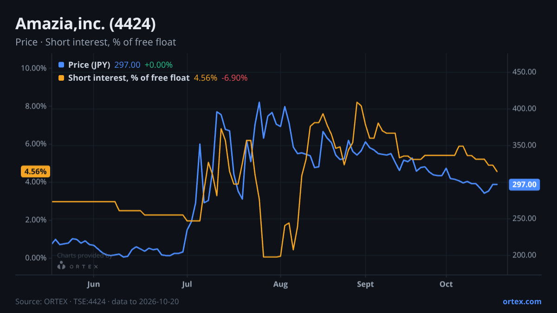The height and width of the screenshot is (313, 557).
Task: Click the 6.00% left axis label
Action: [36, 144]
